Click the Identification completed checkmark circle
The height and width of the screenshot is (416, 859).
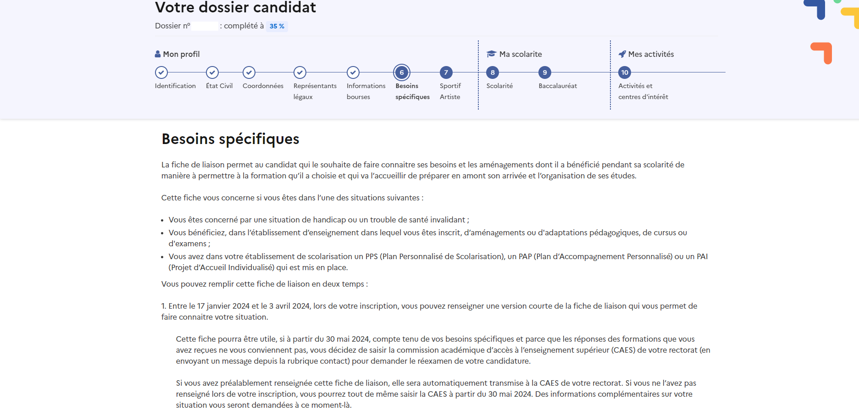[x=161, y=72]
